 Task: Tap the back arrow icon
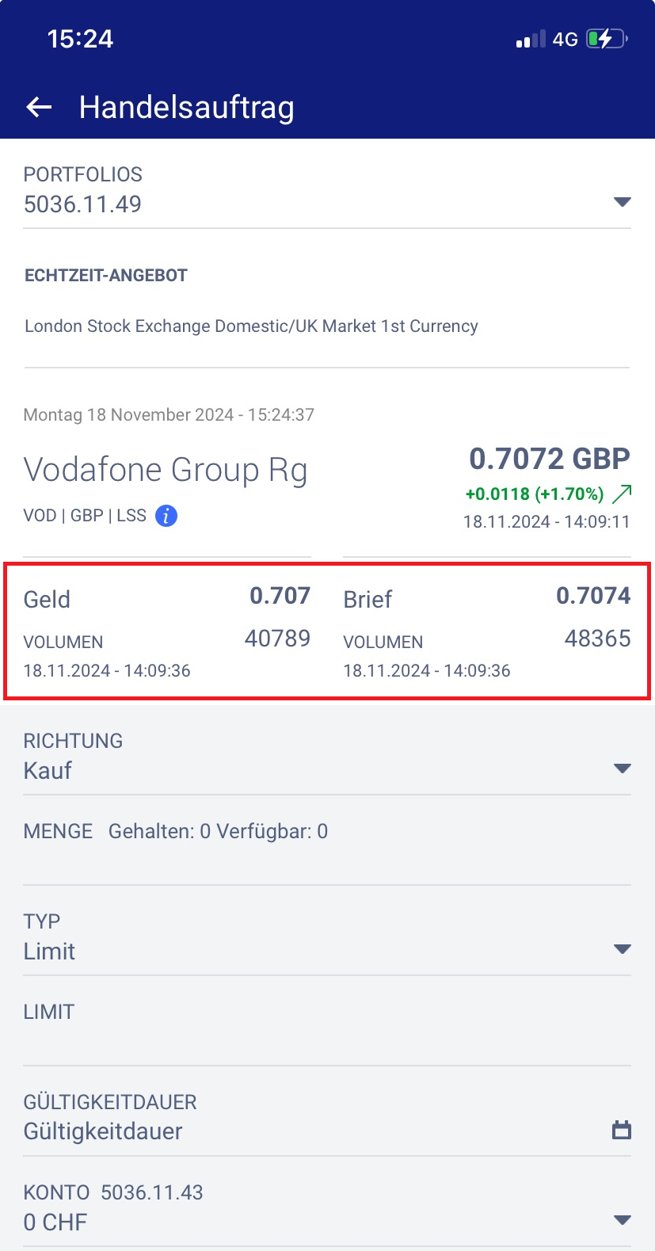point(39,108)
